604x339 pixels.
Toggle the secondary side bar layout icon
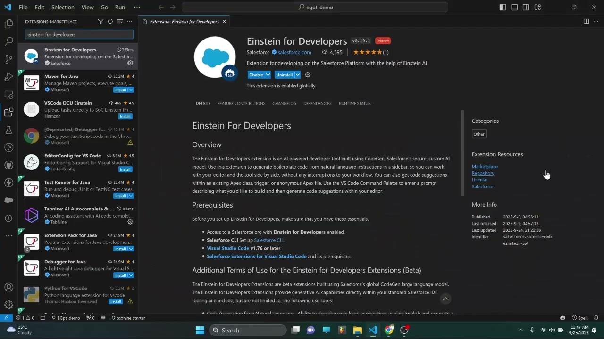coord(526,7)
